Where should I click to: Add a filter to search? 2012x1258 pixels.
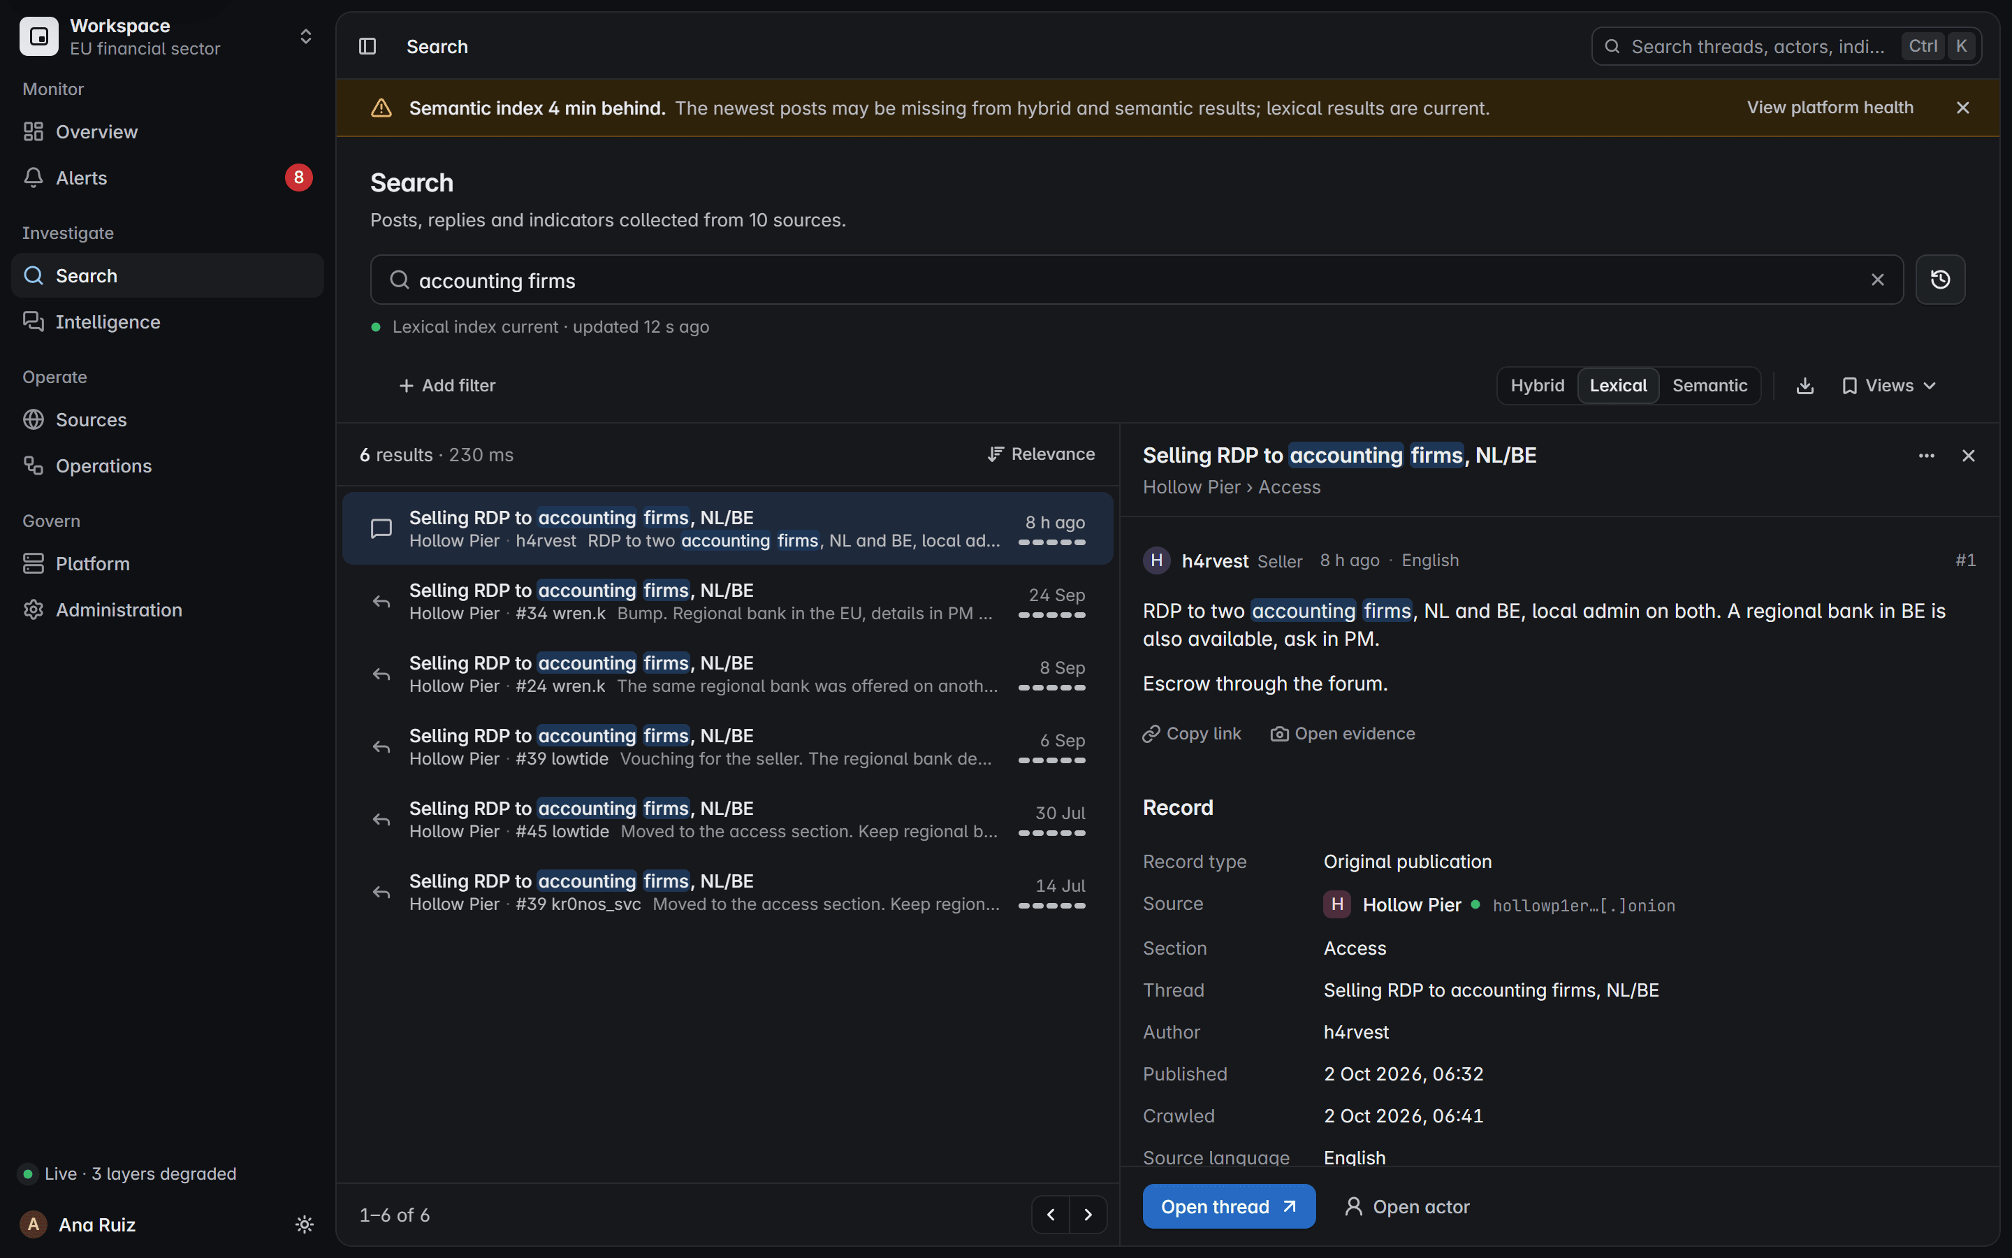coord(447,385)
